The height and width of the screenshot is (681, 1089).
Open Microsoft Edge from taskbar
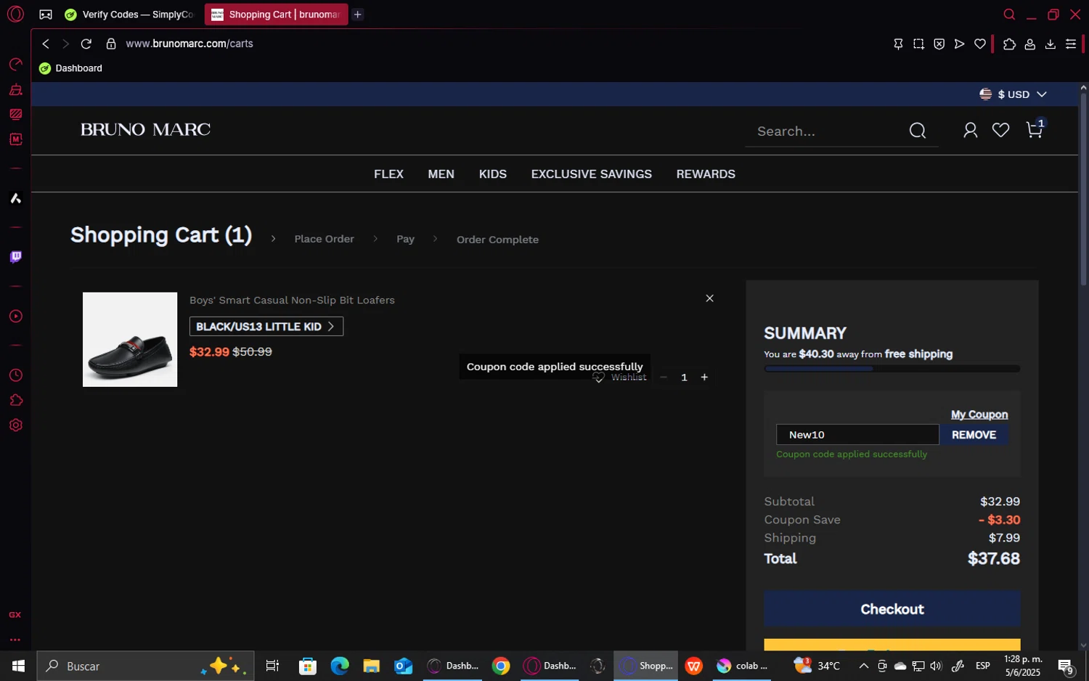click(340, 666)
